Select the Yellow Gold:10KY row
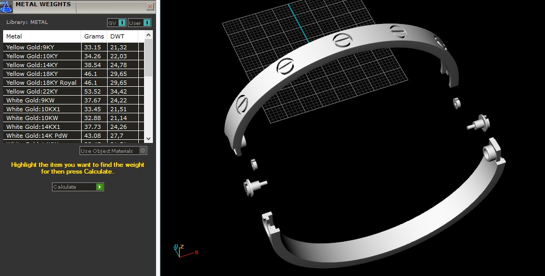Image resolution: width=545 pixels, height=276 pixels. click(x=73, y=56)
